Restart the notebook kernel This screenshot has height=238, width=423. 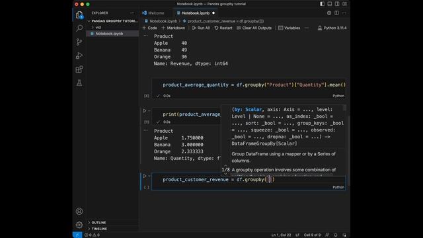pyautogui.click(x=223, y=28)
